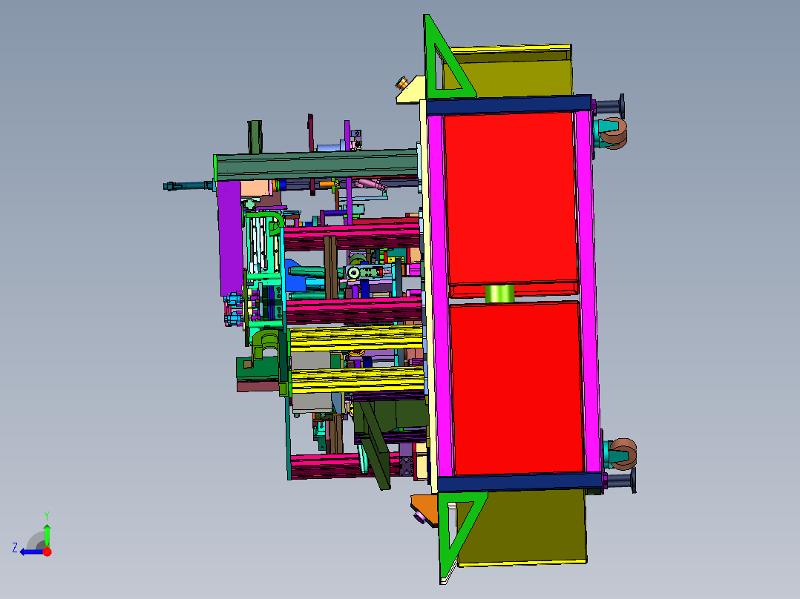
Task: Select the upper brown caster wheel
Action: coord(614,133)
